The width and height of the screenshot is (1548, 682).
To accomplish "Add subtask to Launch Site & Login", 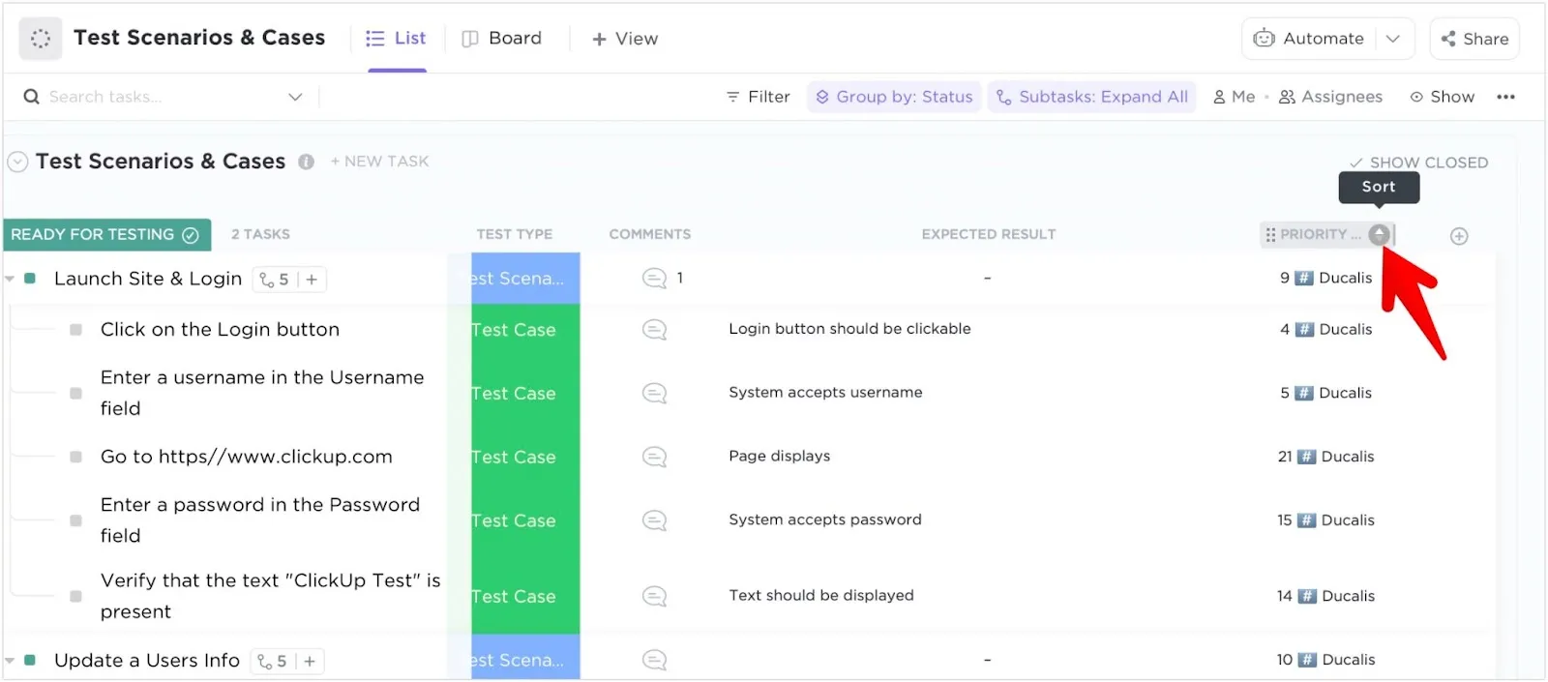I will click(x=312, y=280).
